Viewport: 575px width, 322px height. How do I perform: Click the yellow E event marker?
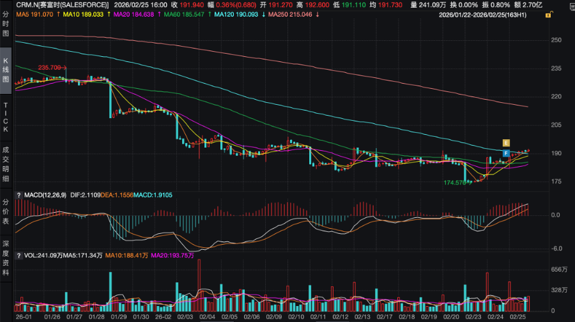point(506,142)
